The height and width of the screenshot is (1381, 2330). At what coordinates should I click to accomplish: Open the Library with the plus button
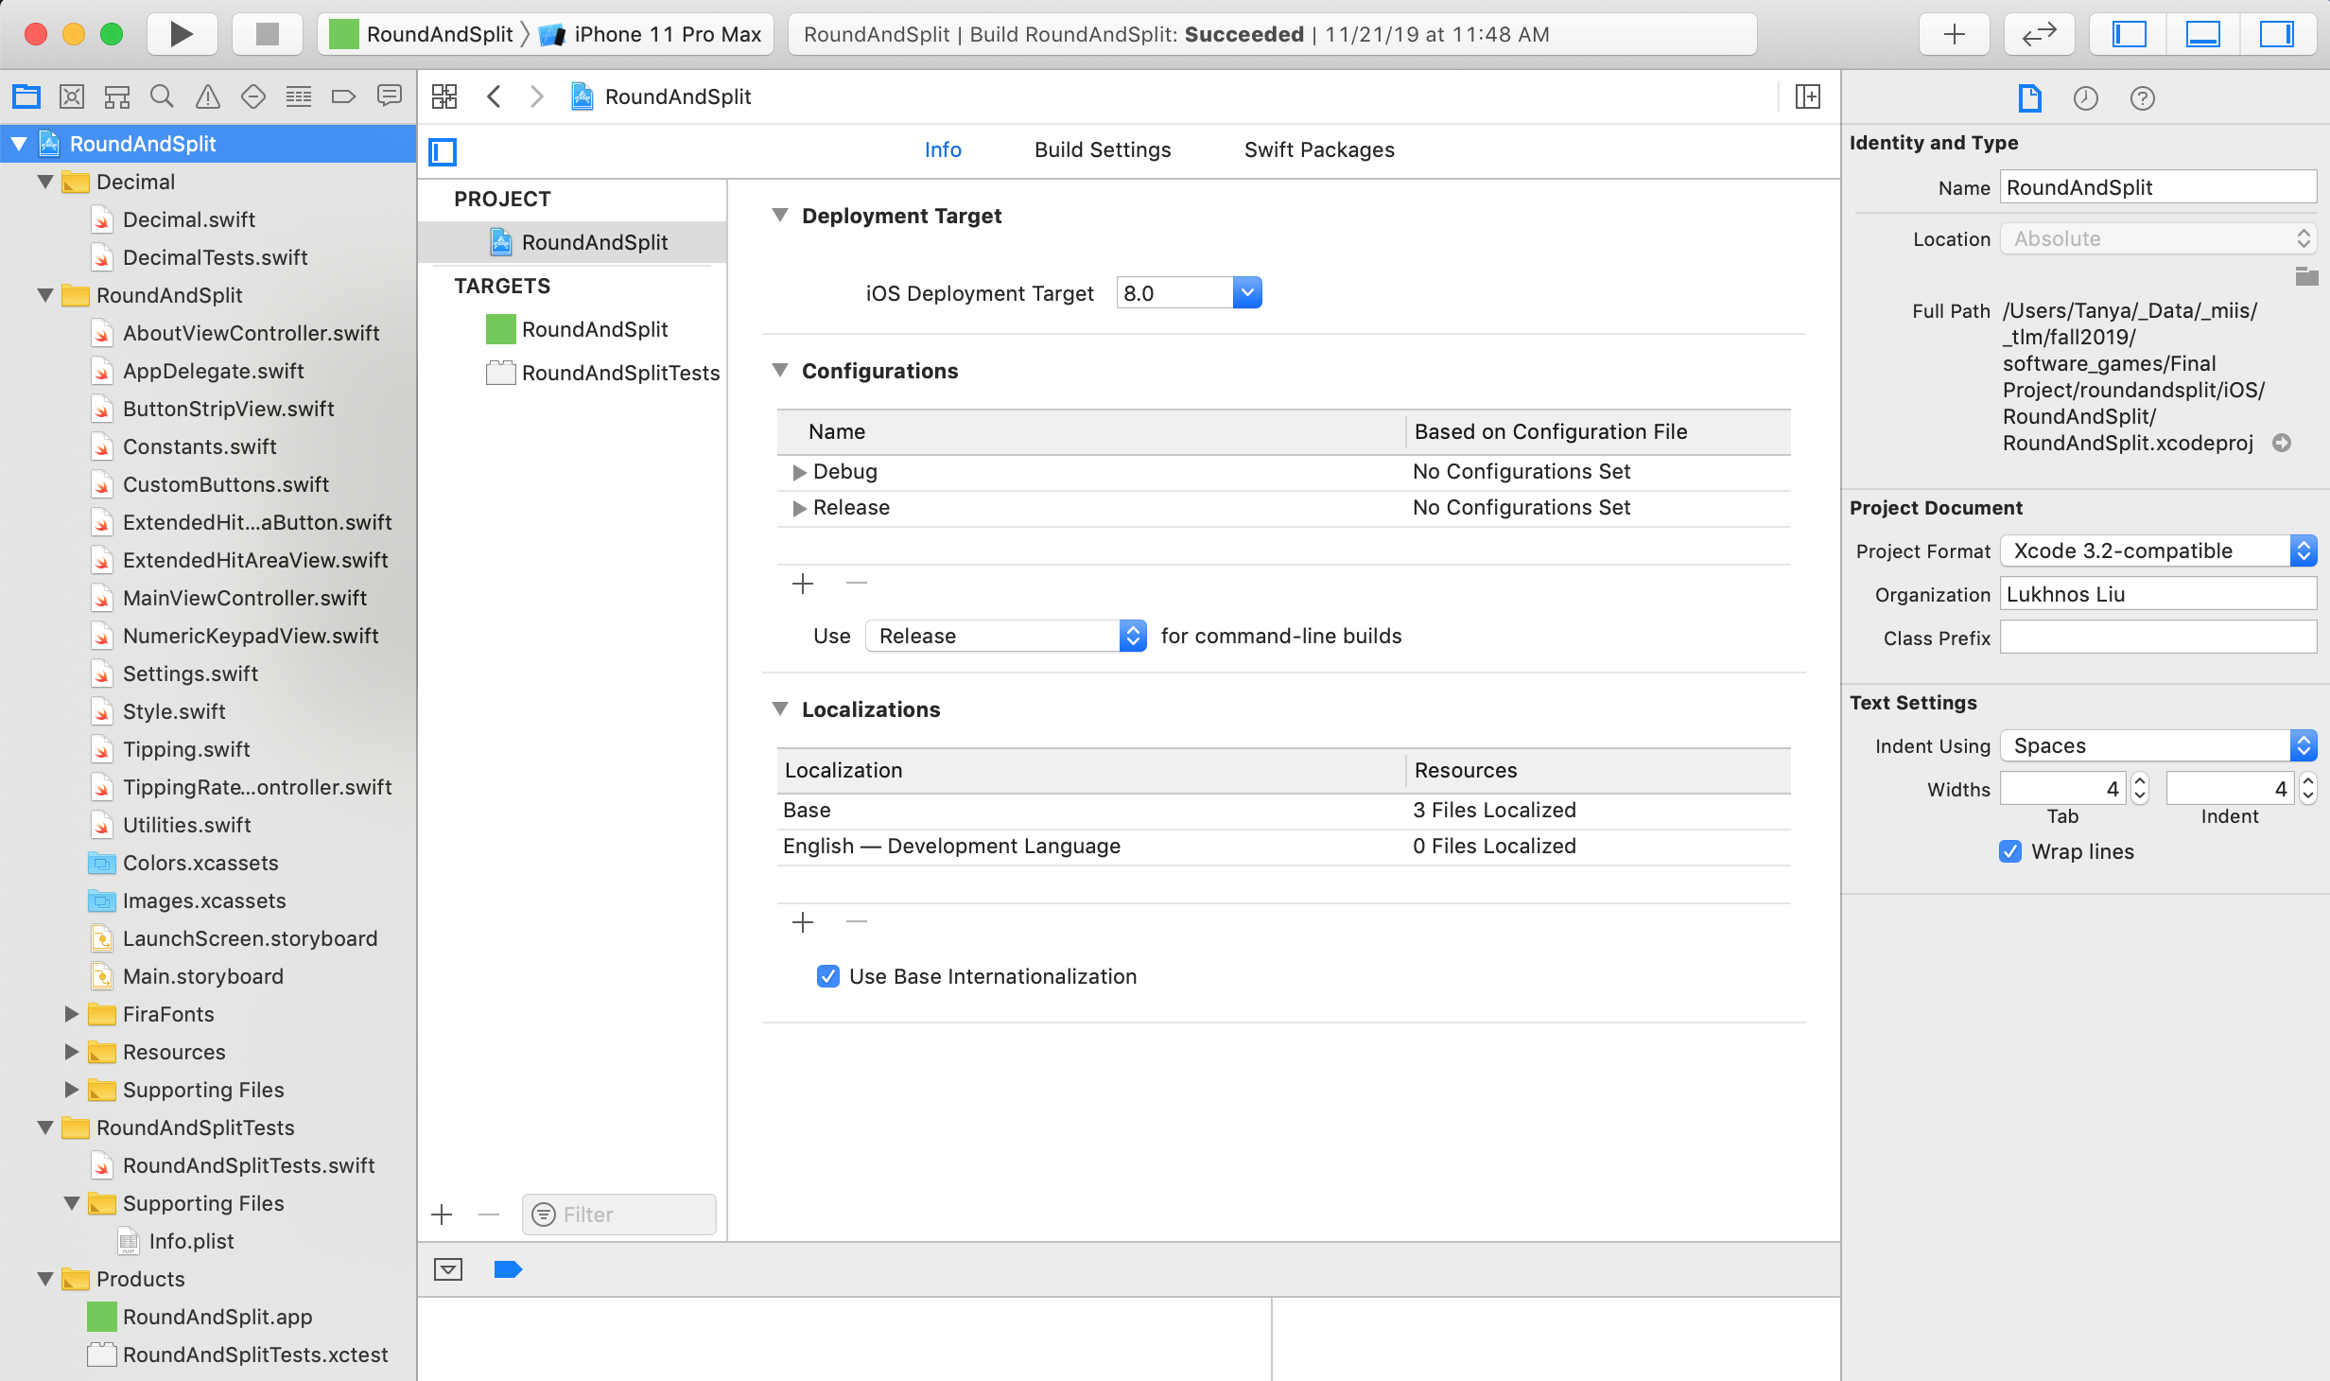point(1955,35)
